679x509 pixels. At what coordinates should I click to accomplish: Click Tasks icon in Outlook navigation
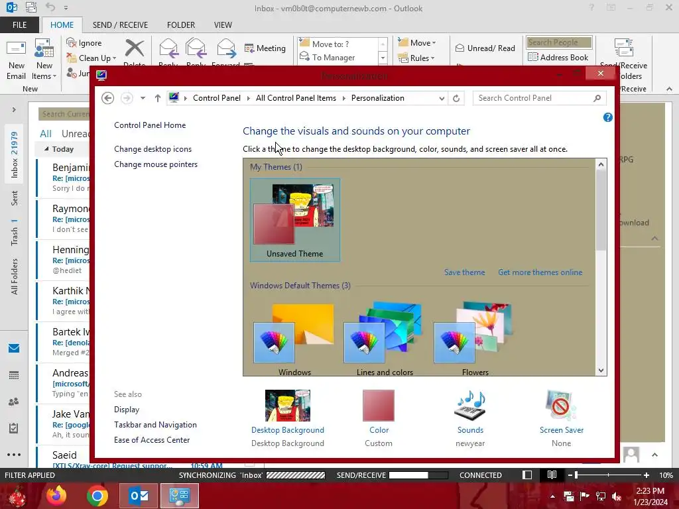(x=14, y=428)
